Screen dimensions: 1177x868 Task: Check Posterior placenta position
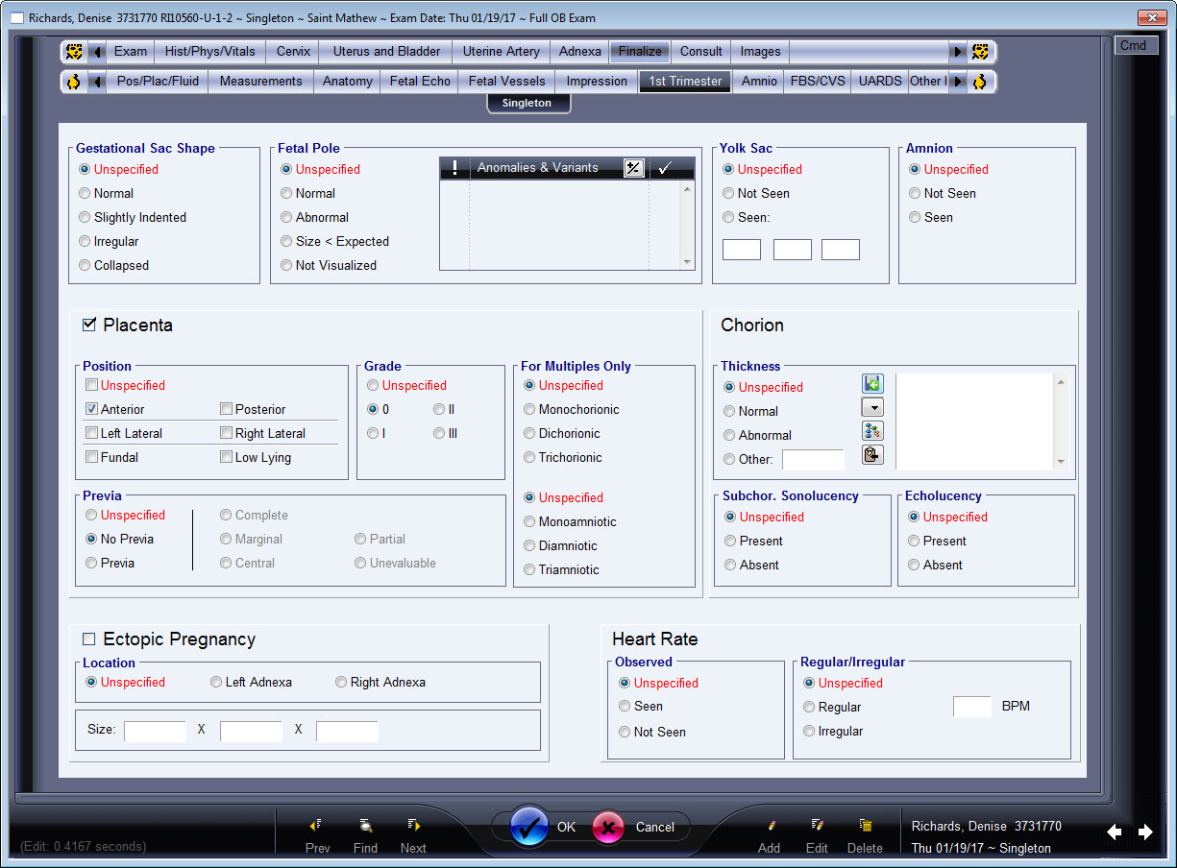coord(226,409)
